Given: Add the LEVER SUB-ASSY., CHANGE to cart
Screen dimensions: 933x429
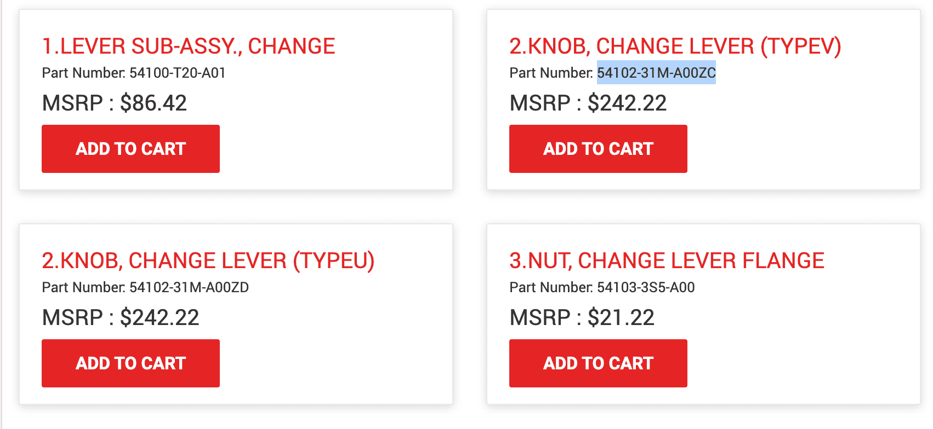Looking at the screenshot, I should [130, 148].
